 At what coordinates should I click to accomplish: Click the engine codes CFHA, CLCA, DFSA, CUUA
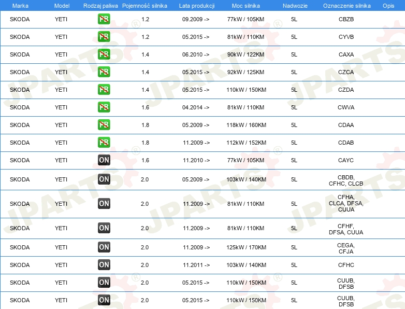(x=346, y=203)
